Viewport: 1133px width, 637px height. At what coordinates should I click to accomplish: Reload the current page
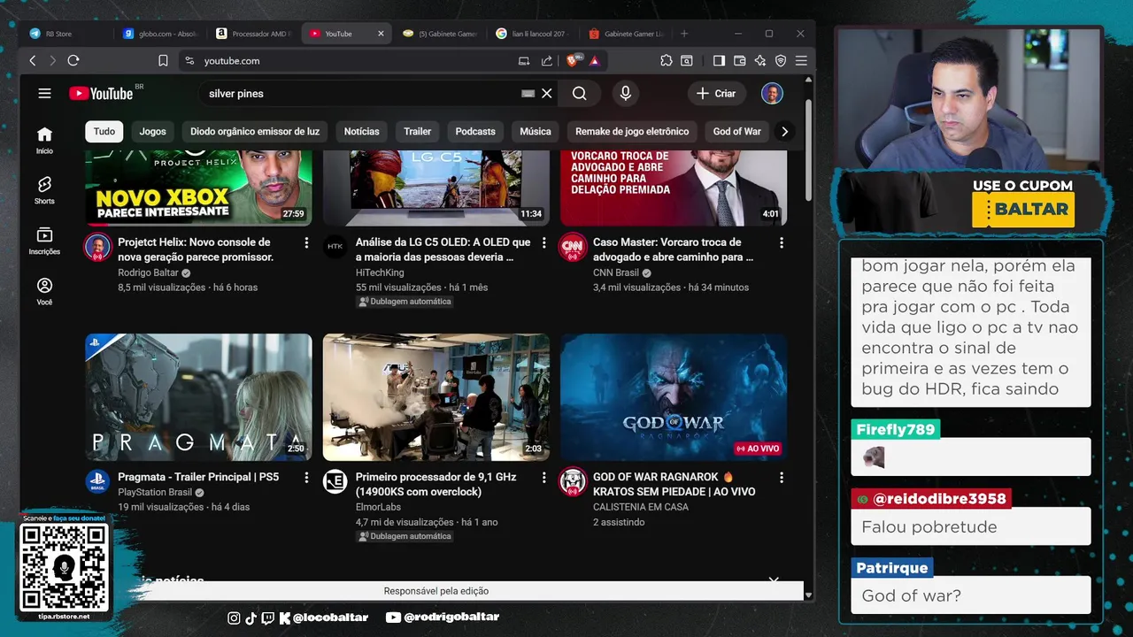pos(73,60)
